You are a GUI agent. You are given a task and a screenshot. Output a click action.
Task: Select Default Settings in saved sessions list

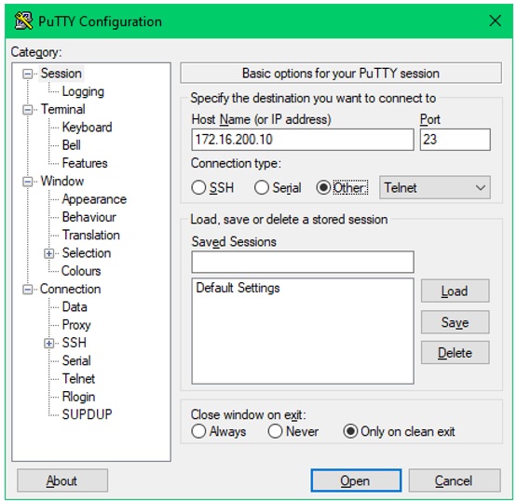click(238, 288)
